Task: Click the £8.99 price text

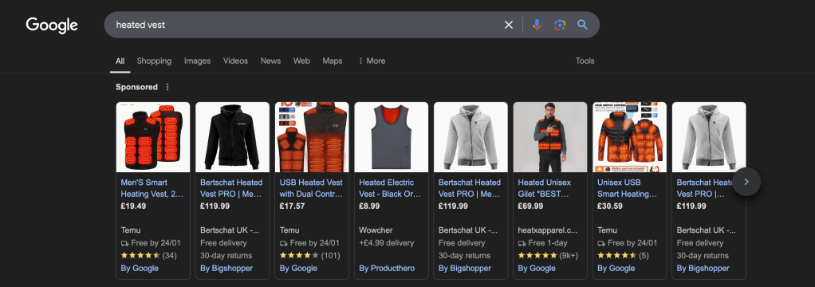Action: [x=369, y=206]
